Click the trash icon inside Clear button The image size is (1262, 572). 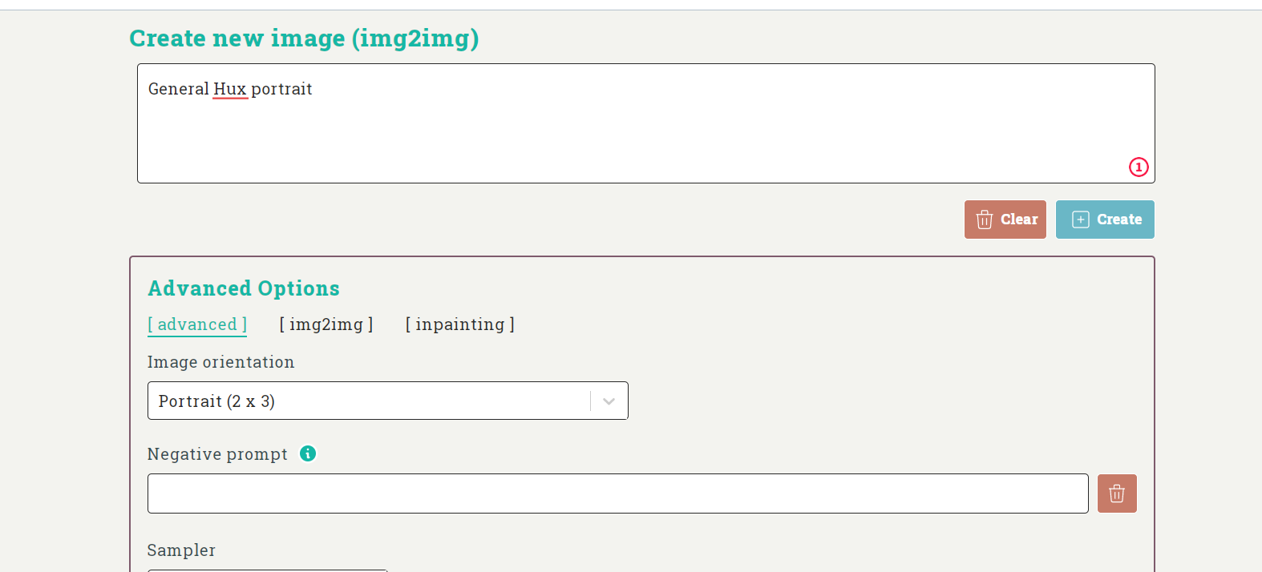[985, 220]
